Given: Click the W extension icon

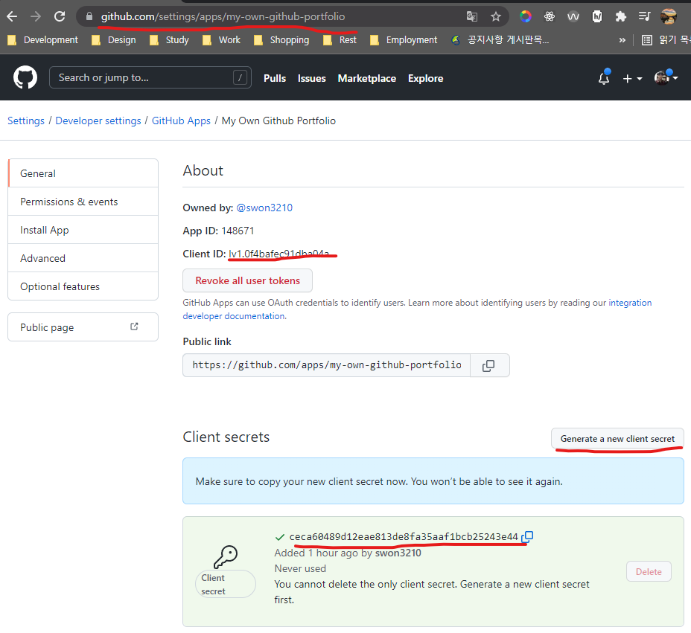Looking at the screenshot, I should (x=573, y=16).
